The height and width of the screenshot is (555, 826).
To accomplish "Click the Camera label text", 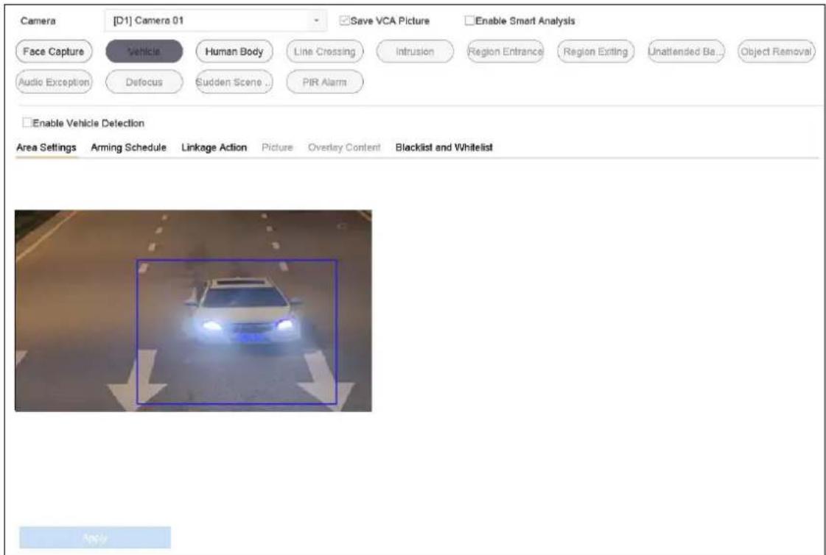I will [x=38, y=21].
